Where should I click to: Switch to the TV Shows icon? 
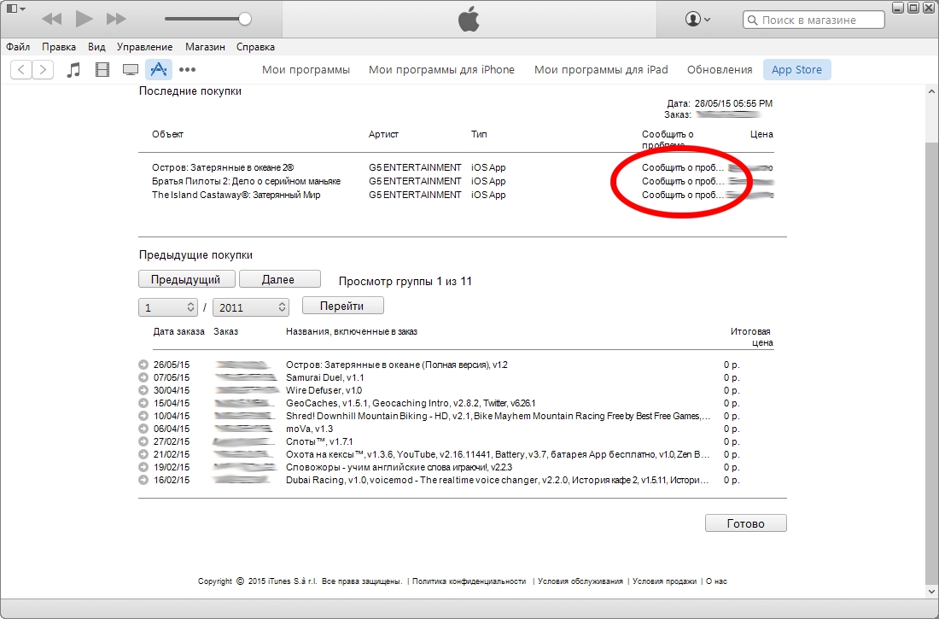click(x=131, y=69)
